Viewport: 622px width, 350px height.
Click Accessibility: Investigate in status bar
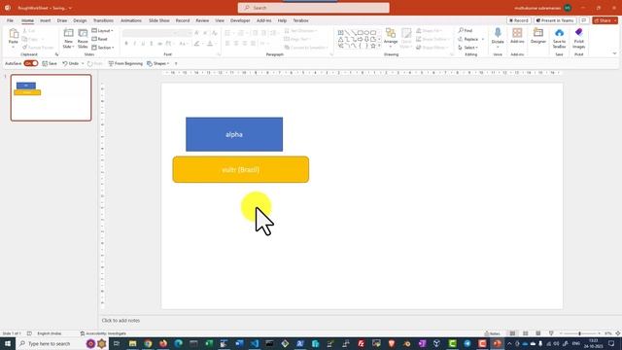(x=103, y=333)
